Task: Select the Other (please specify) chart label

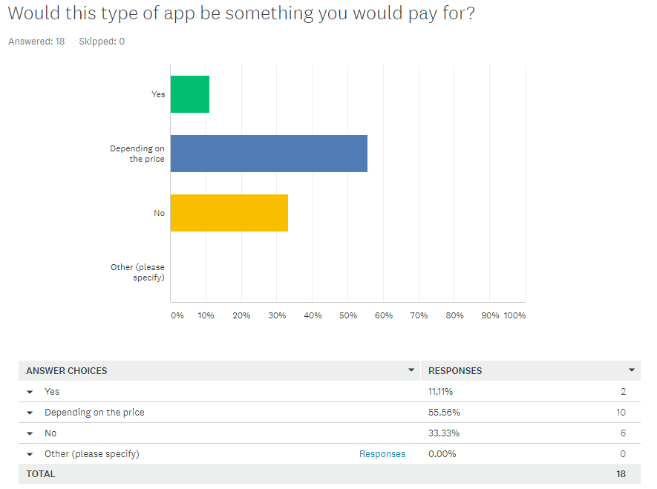Action: tap(138, 272)
